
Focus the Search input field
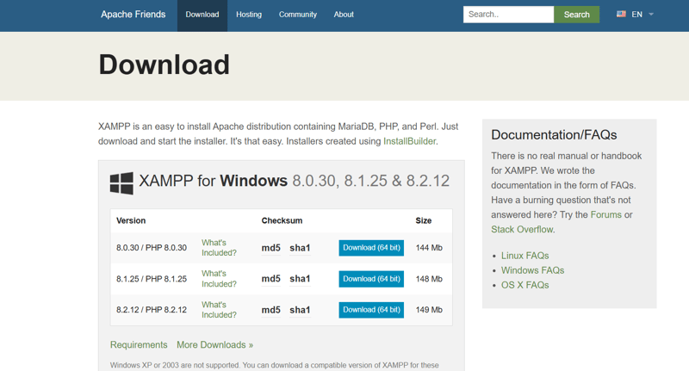click(x=508, y=15)
